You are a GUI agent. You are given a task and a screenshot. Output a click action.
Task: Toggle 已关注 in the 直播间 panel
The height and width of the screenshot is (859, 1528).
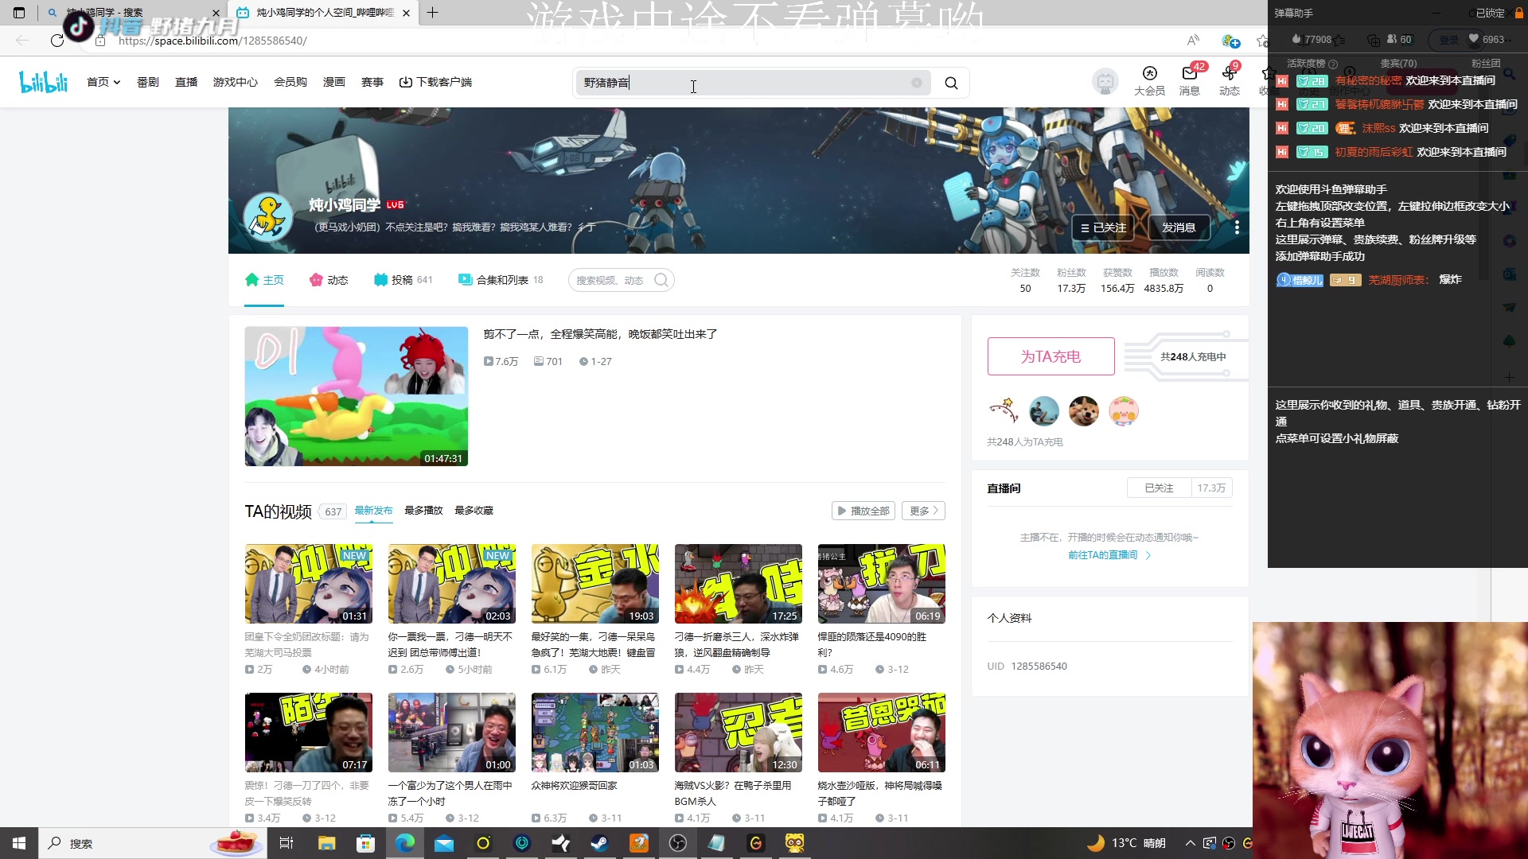click(x=1159, y=488)
